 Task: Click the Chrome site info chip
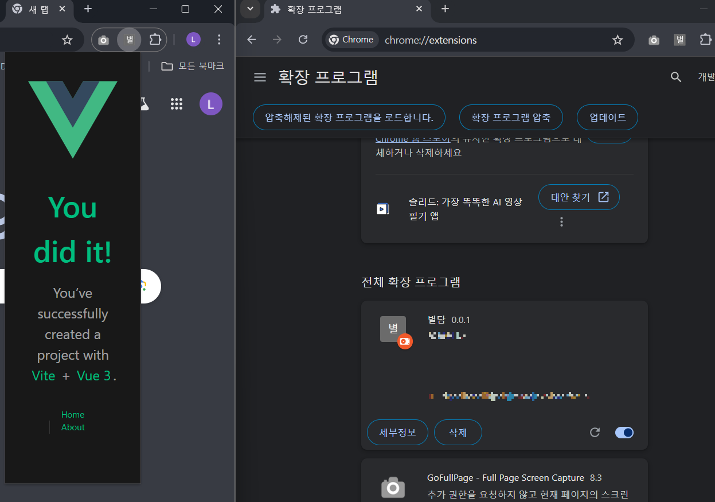[351, 40]
